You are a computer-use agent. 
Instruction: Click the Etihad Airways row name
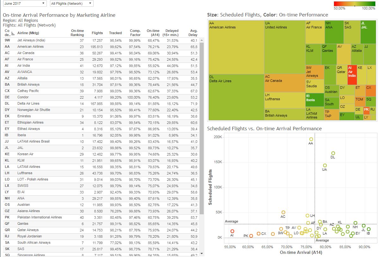coord(28,129)
